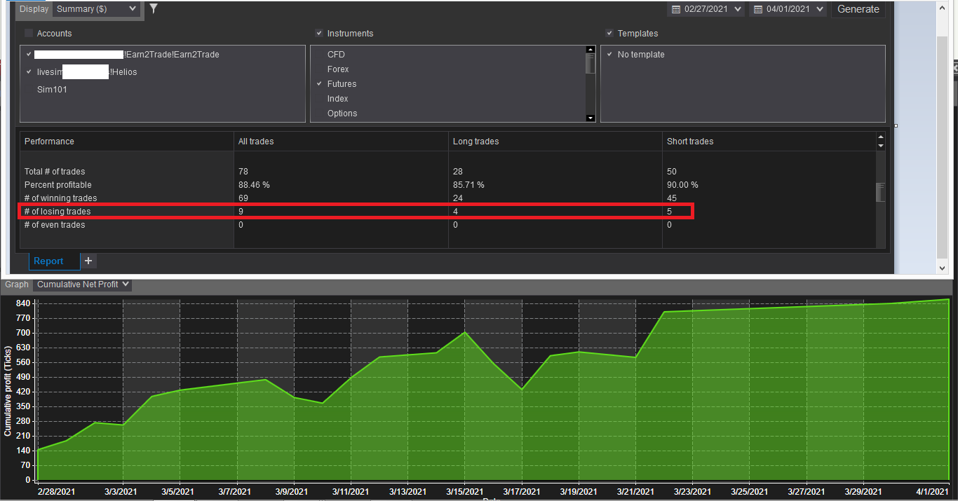The height and width of the screenshot is (501, 958).
Task: Click the Performance table vertical scrollbar thumb
Action: coord(881,192)
